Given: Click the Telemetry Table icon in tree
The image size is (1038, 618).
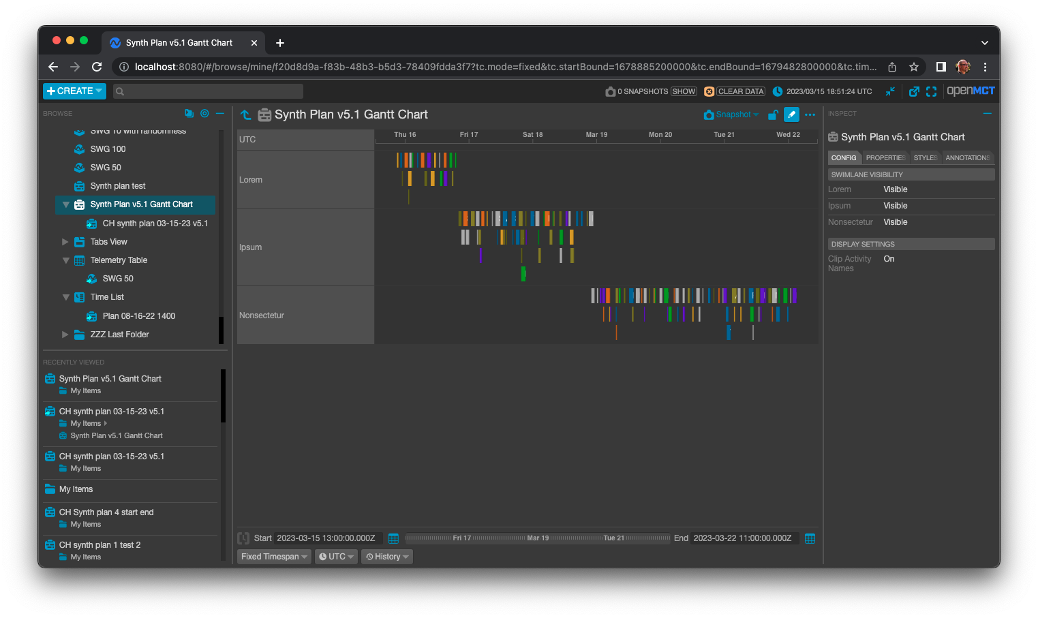Looking at the screenshot, I should 79,260.
